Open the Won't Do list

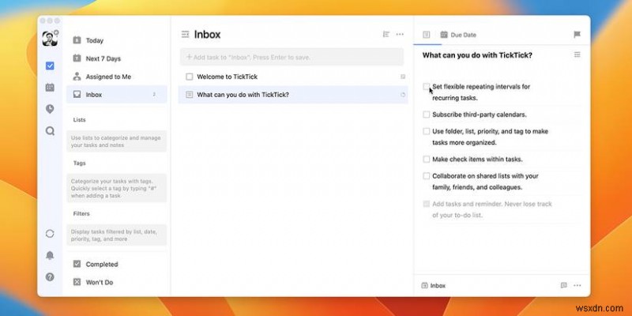(116, 282)
